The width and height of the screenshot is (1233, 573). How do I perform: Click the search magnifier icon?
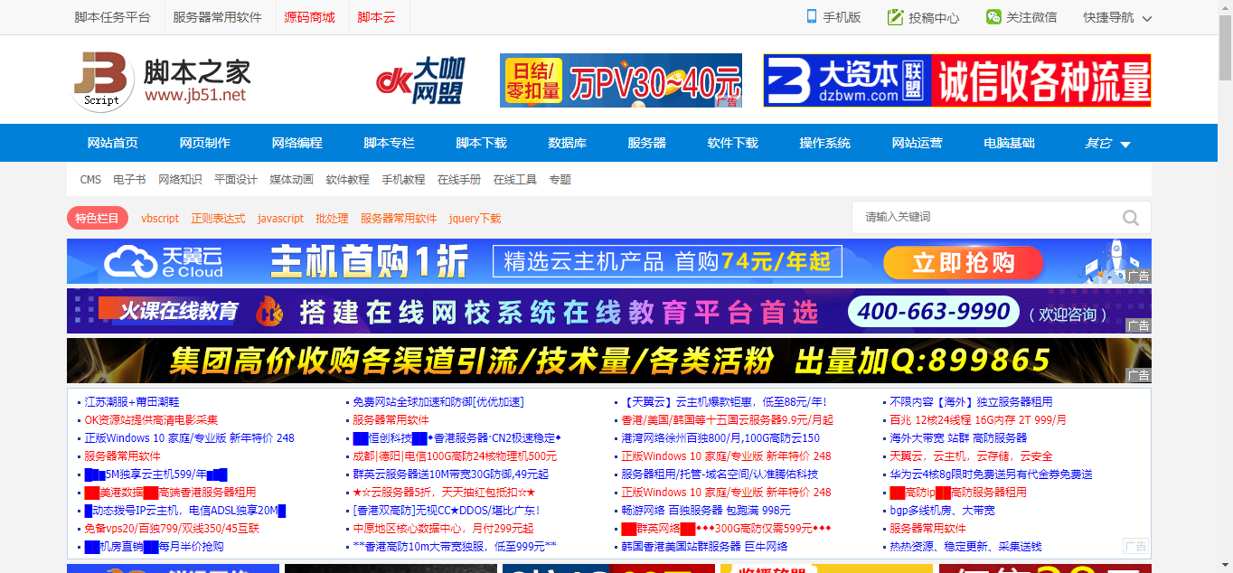click(x=1130, y=218)
